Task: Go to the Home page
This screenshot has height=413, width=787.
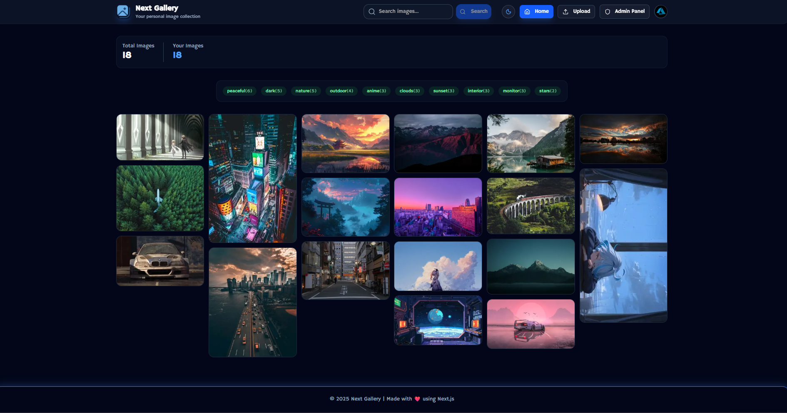Action: 536,12
